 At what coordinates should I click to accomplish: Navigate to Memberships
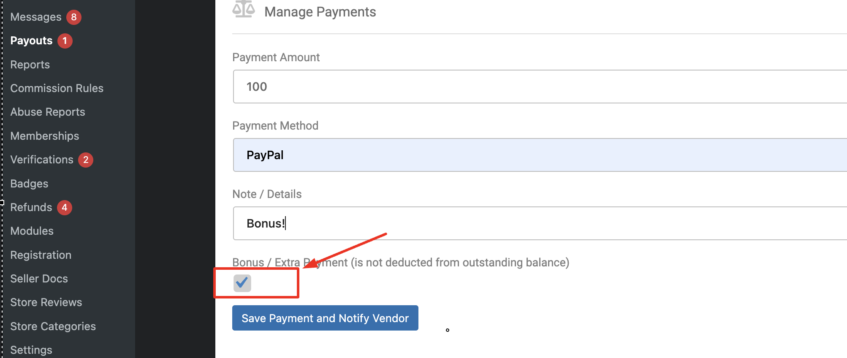pyautogui.click(x=45, y=136)
